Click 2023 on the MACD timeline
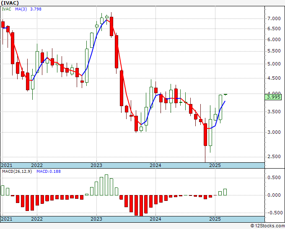The image size is (285, 229). (x=96, y=219)
